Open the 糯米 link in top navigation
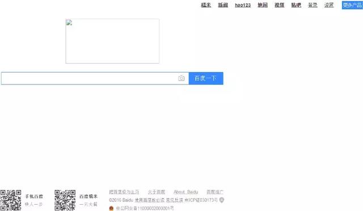363x211 pixels. pyautogui.click(x=206, y=5)
